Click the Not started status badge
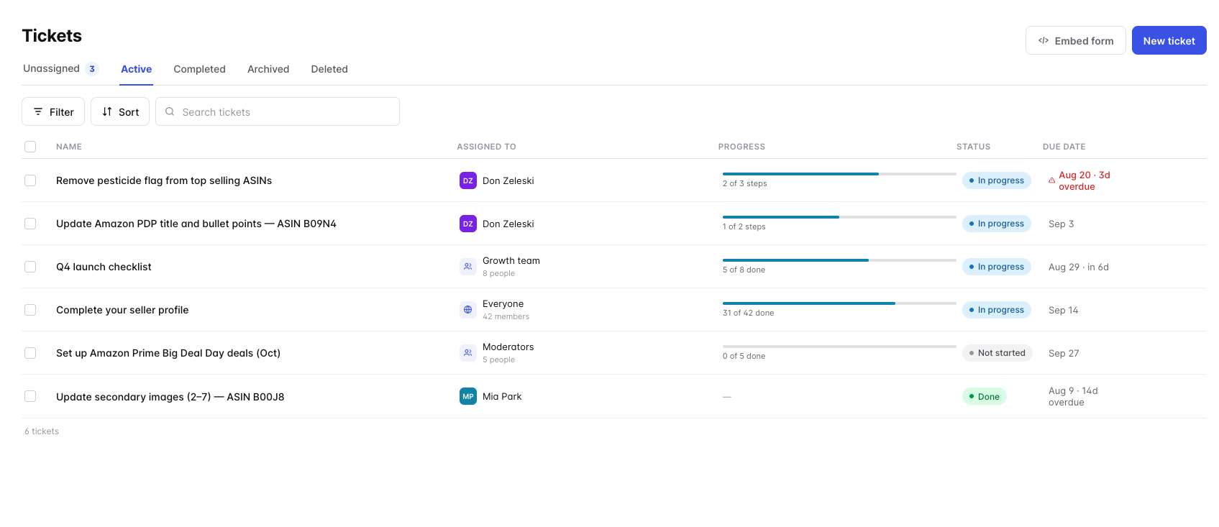Viewport: 1219px width, 527px height. pos(997,353)
